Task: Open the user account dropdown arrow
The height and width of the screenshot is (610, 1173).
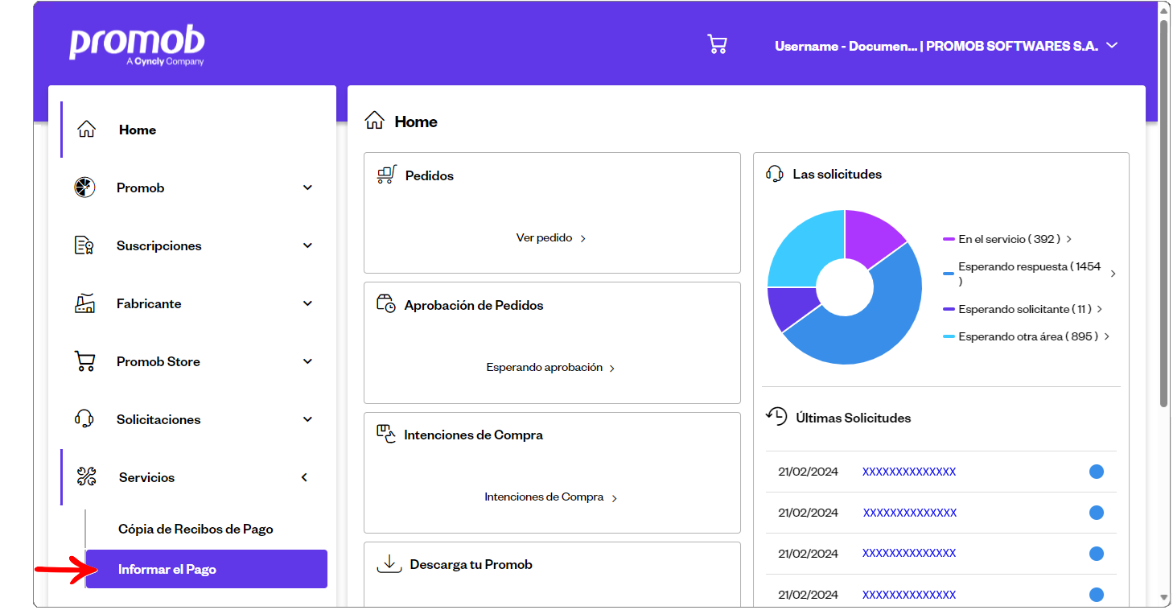Action: 1112,45
